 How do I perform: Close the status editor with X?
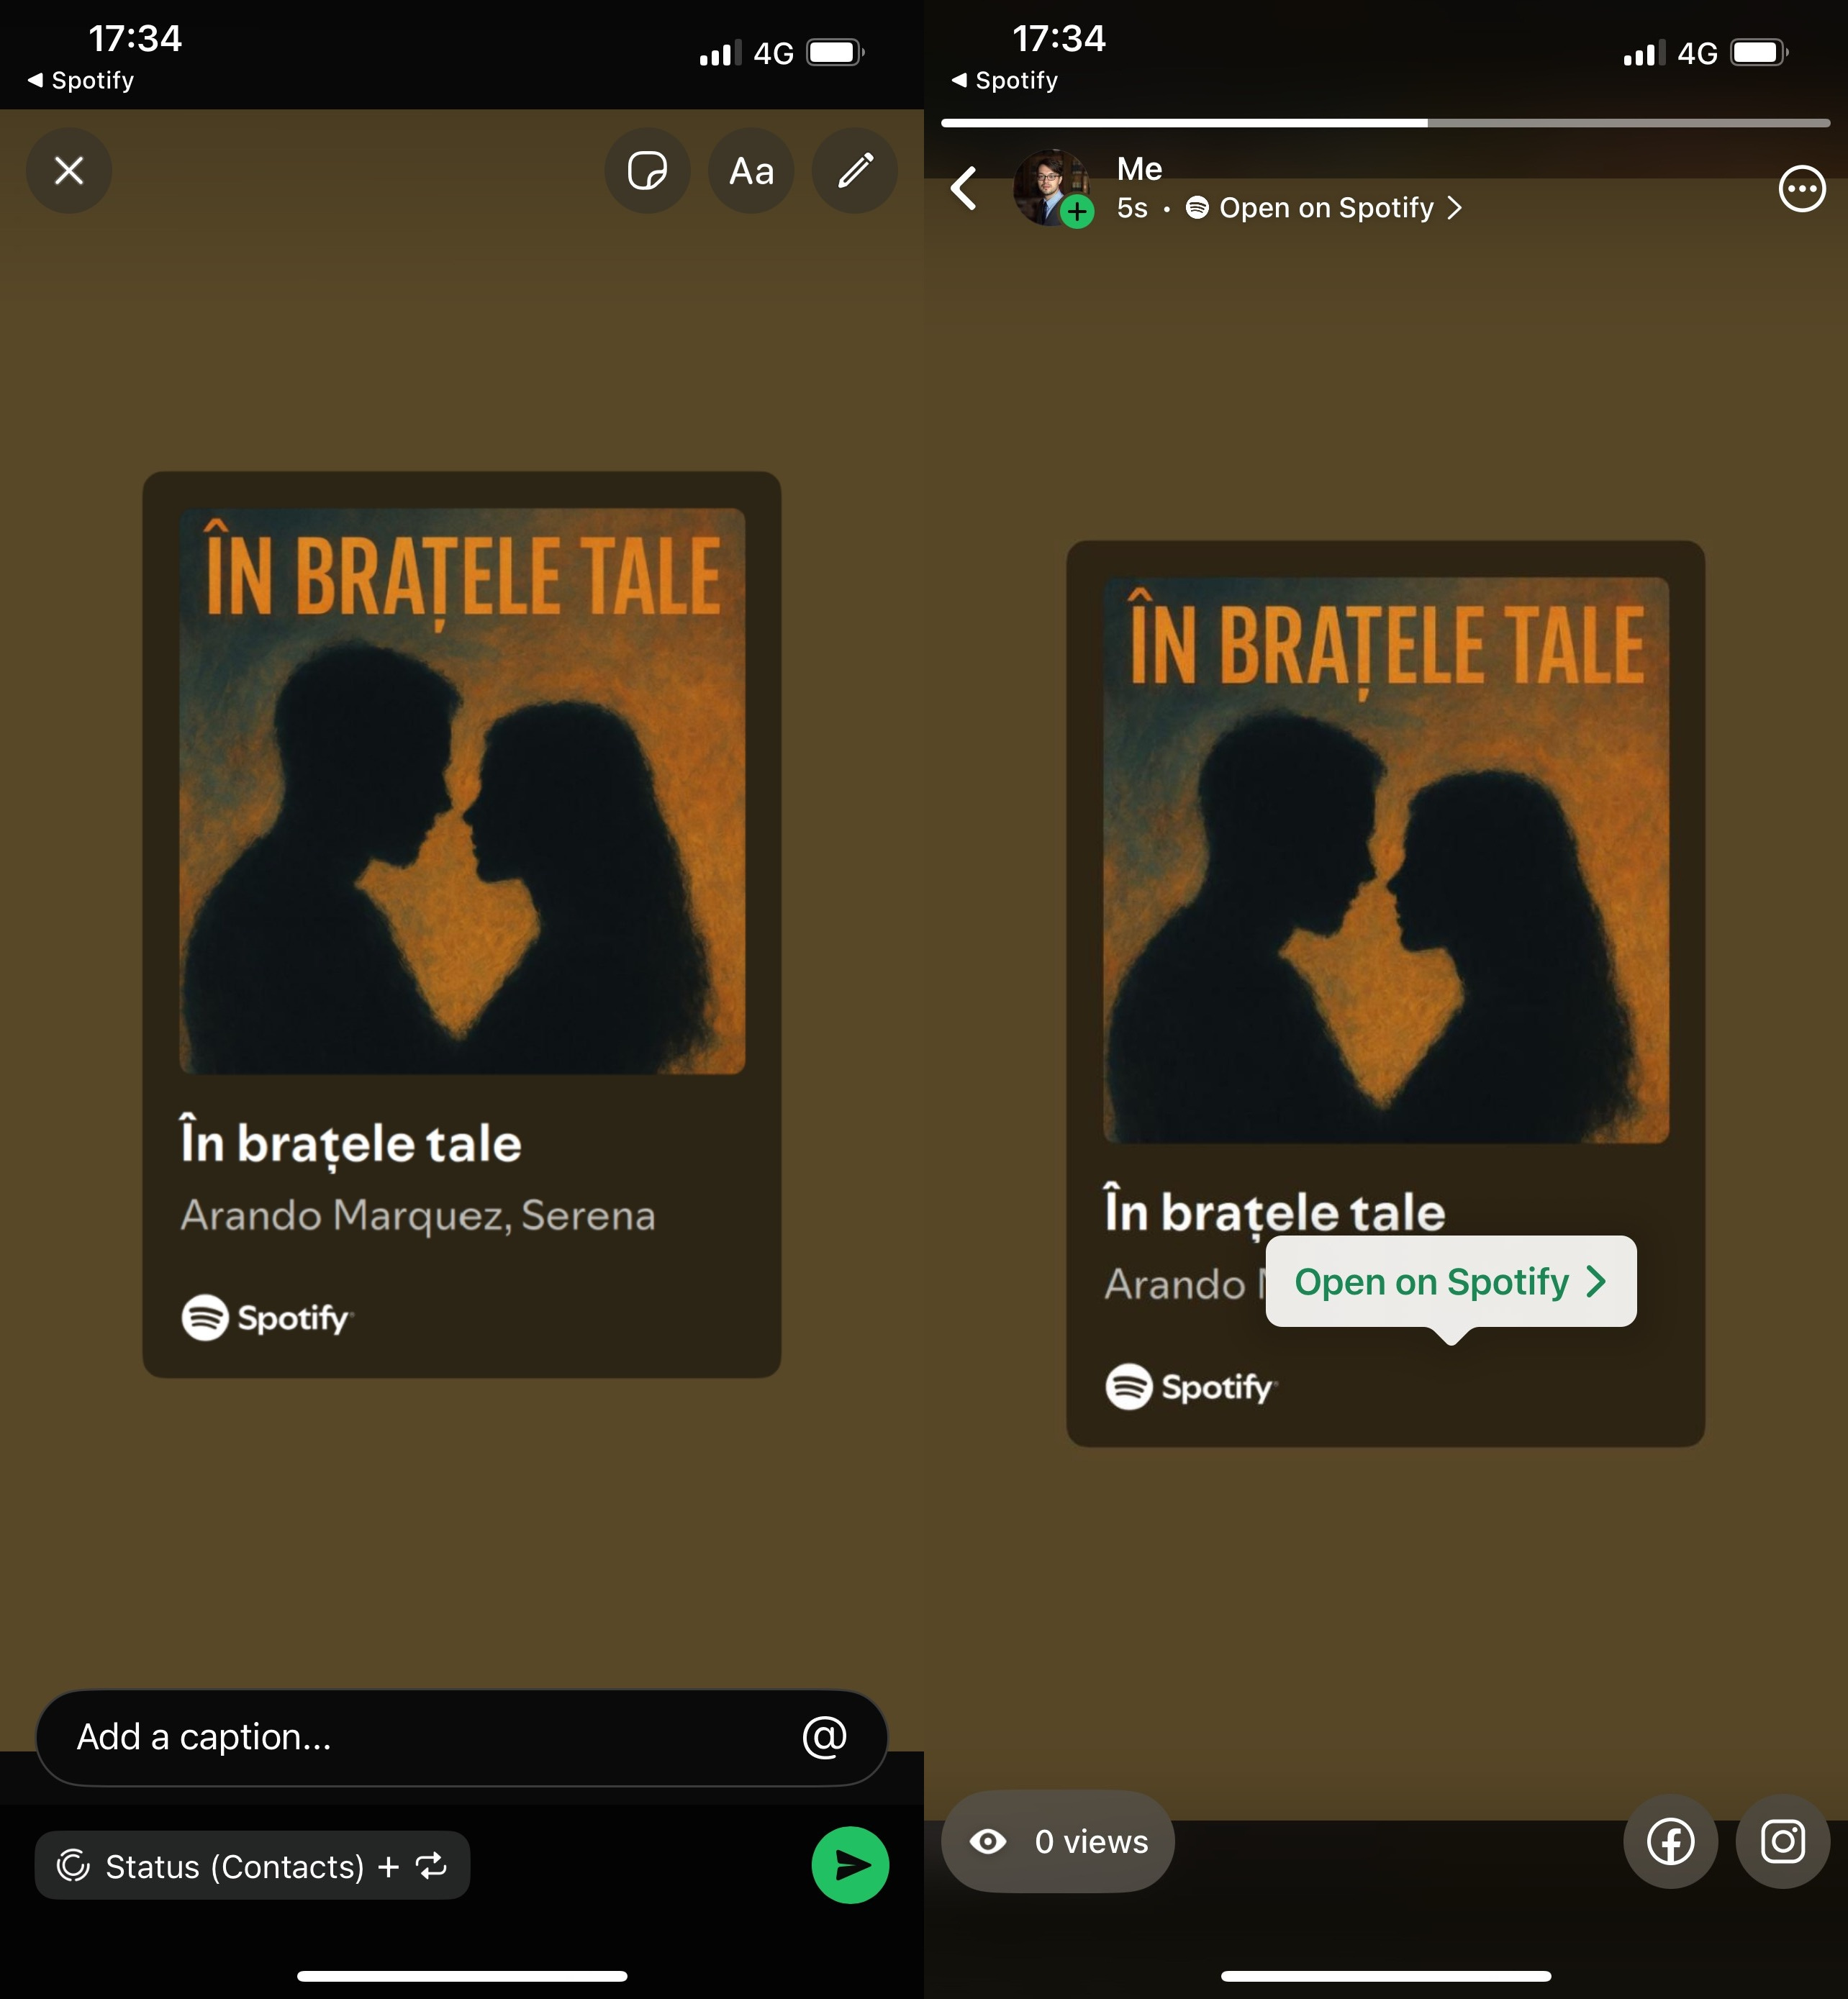coord(69,171)
